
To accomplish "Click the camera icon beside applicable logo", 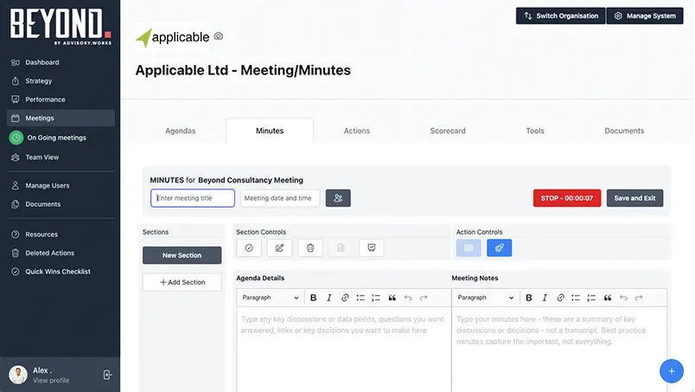I will coord(218,36).
